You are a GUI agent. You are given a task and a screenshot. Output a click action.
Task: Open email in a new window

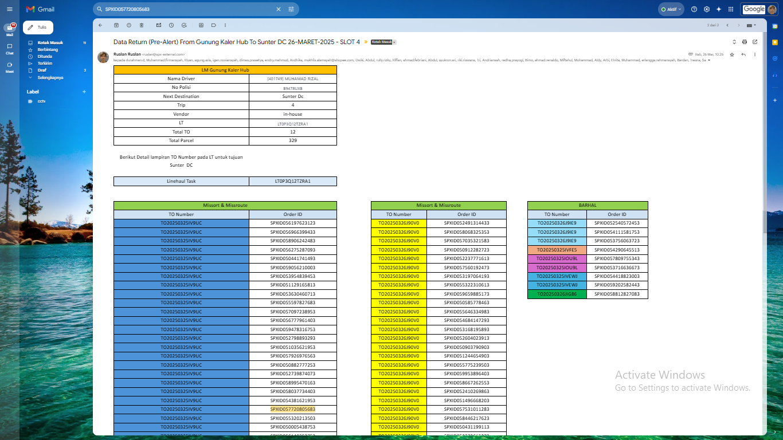[x=755, y=42]
